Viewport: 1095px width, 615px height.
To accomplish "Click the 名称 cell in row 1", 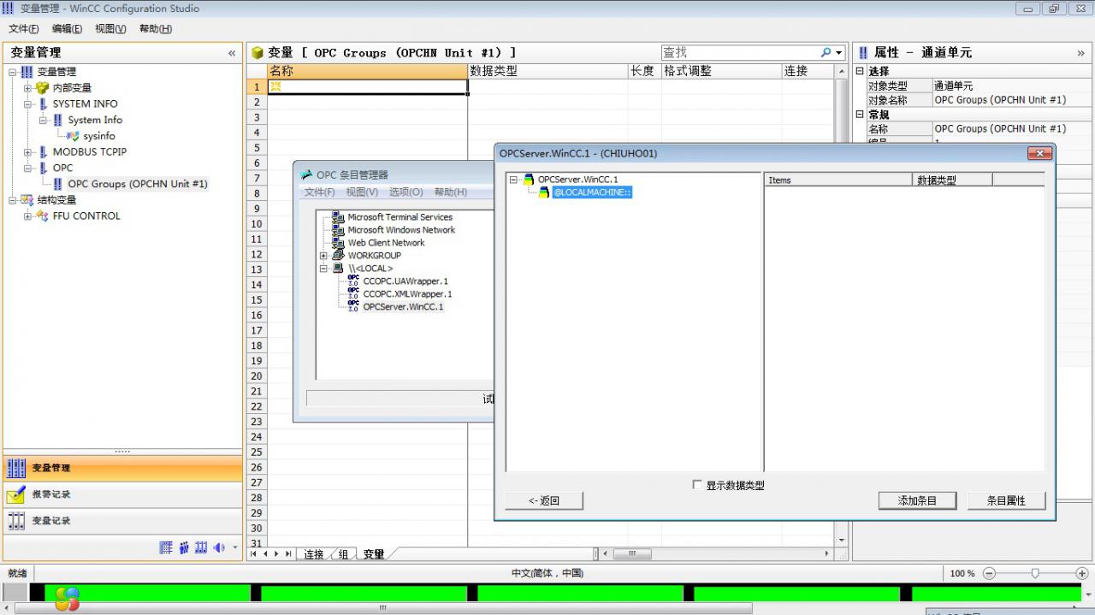I will coord(368,86).
